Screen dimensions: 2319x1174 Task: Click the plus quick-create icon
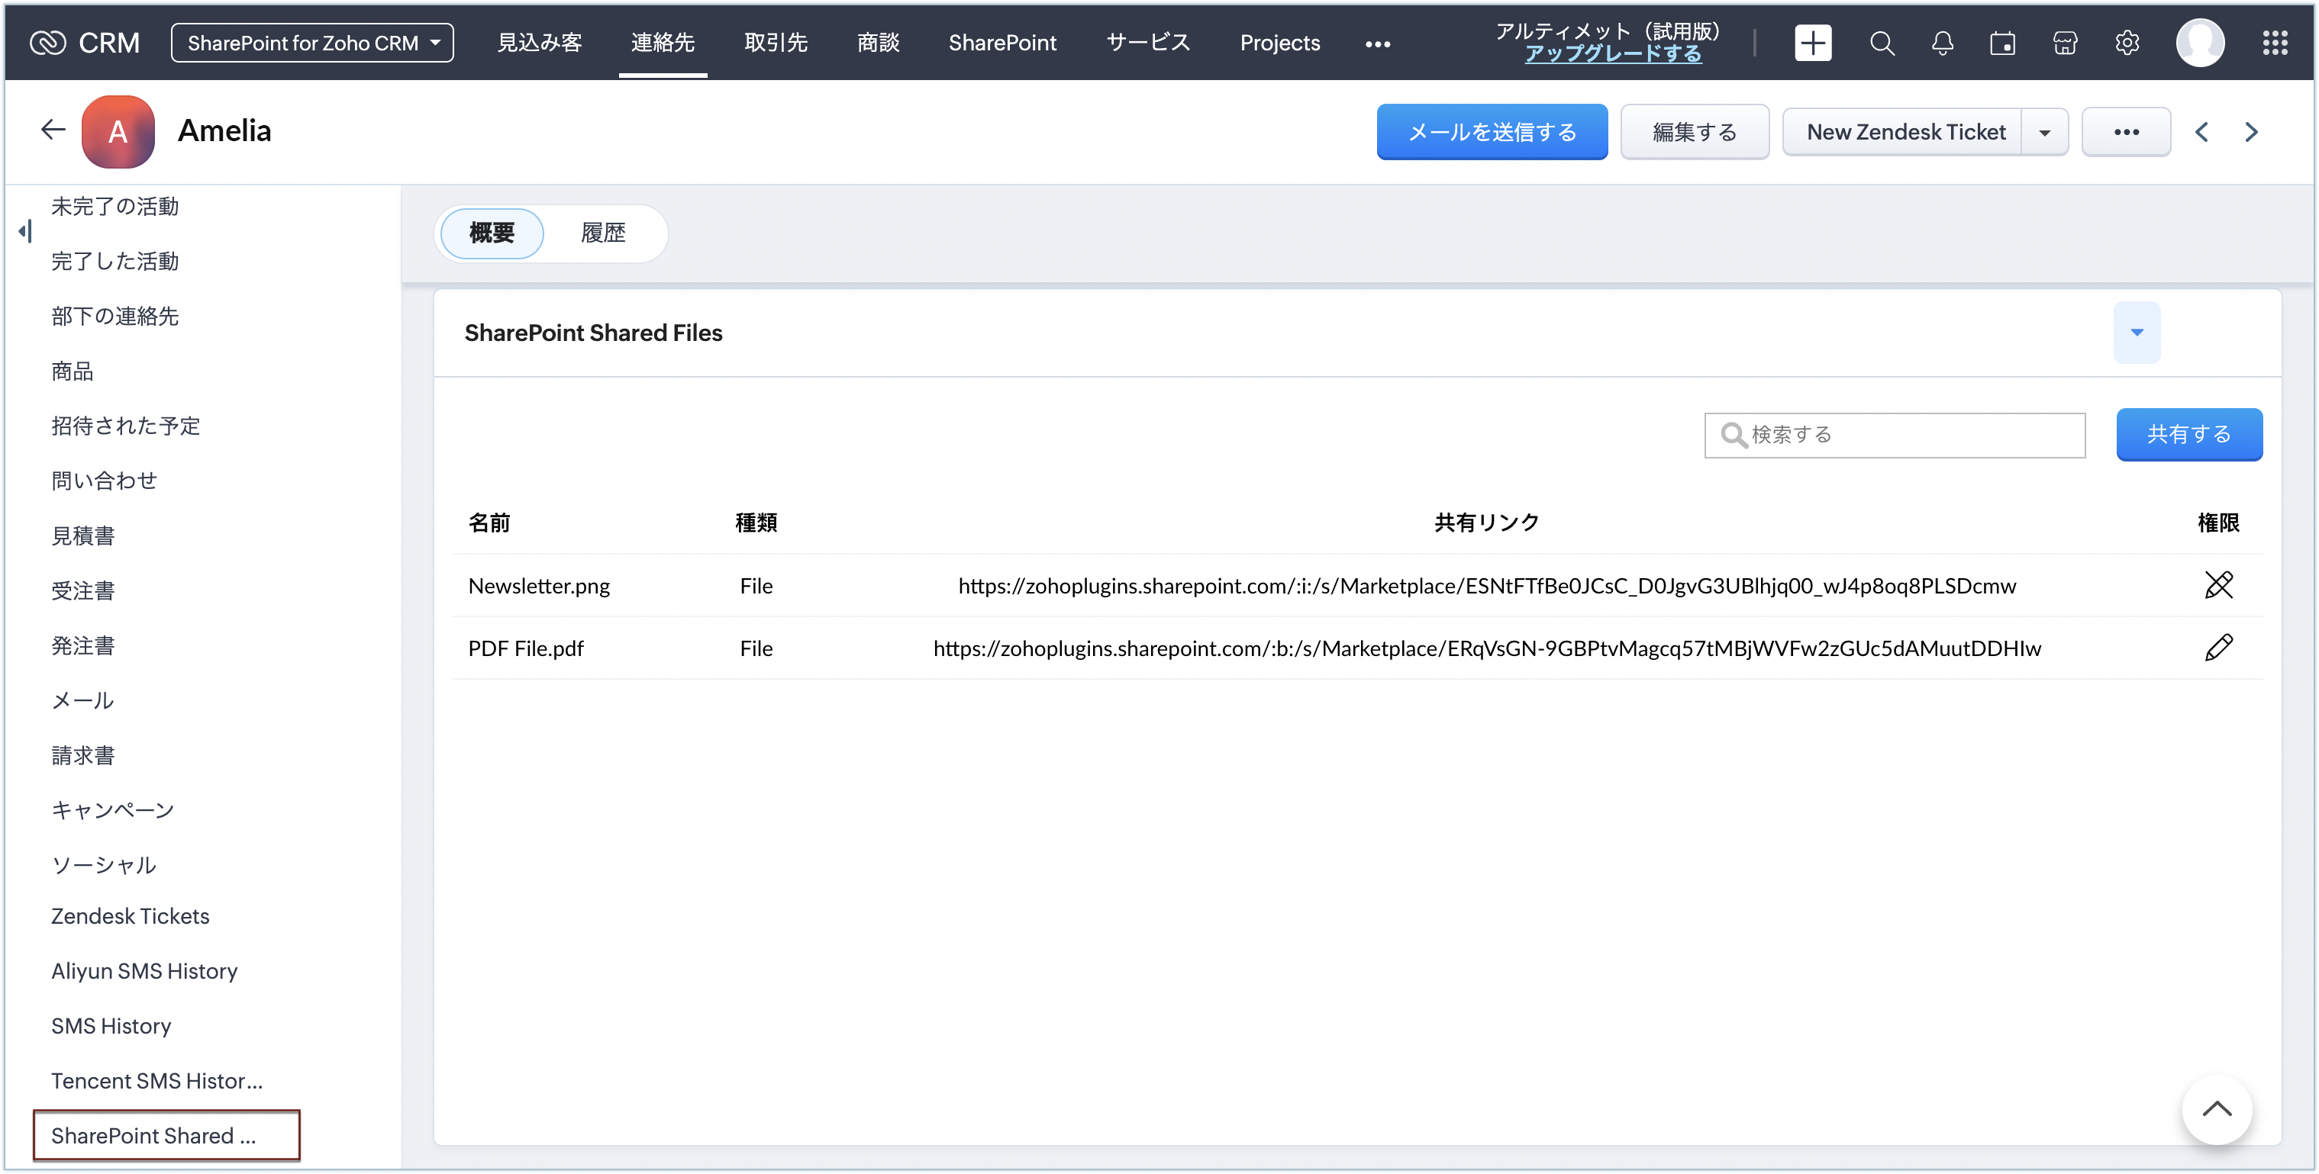point(1812,43)
